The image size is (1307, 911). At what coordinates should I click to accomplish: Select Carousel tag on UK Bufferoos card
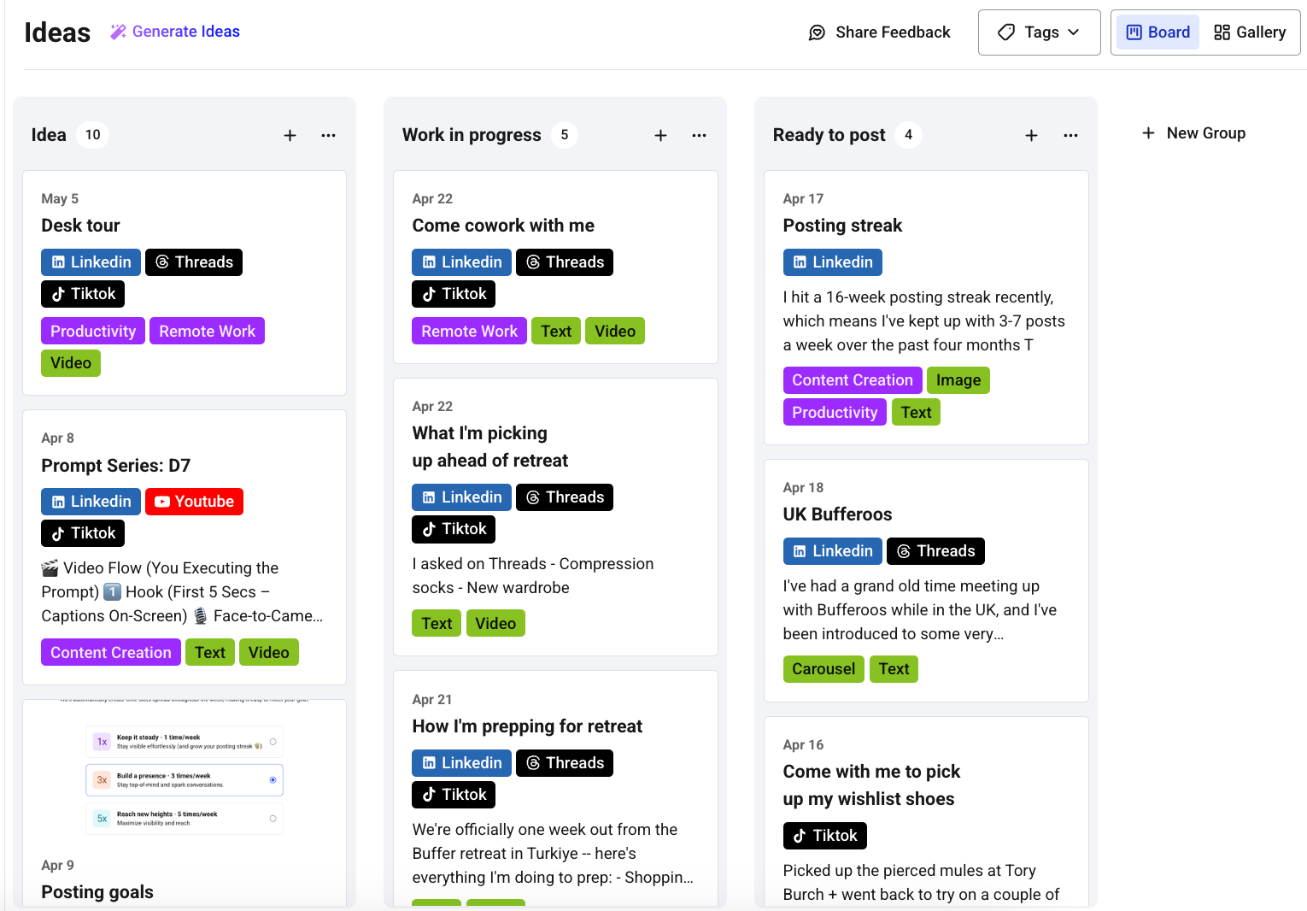pos(823,669)
